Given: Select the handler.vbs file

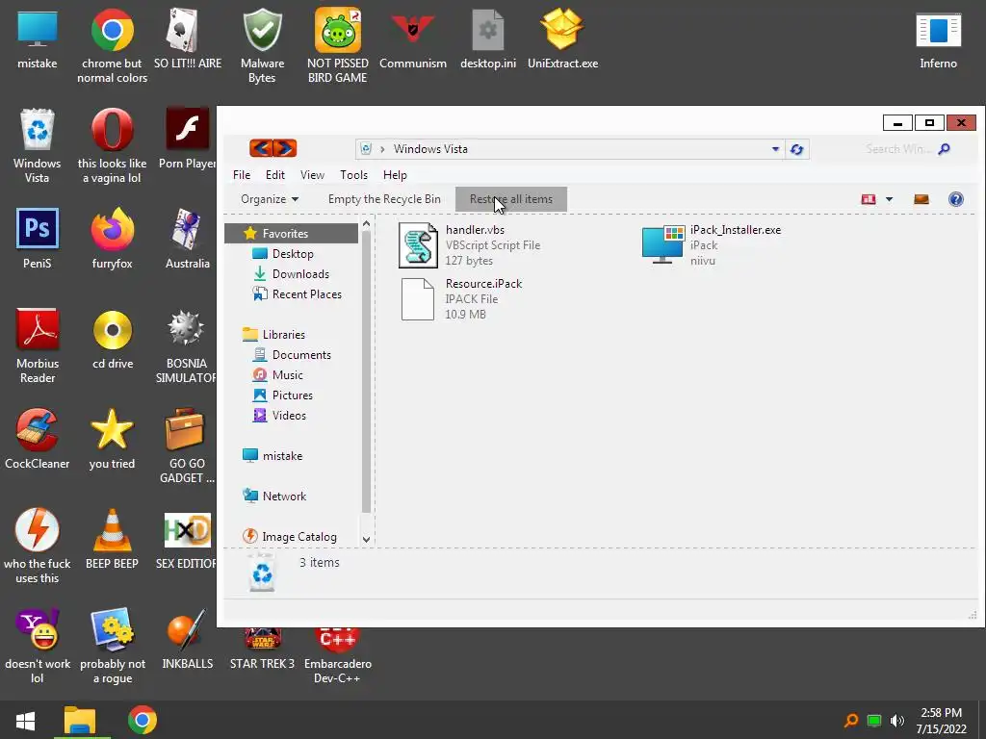Looking at the screenshot, I should coord(469,245).
